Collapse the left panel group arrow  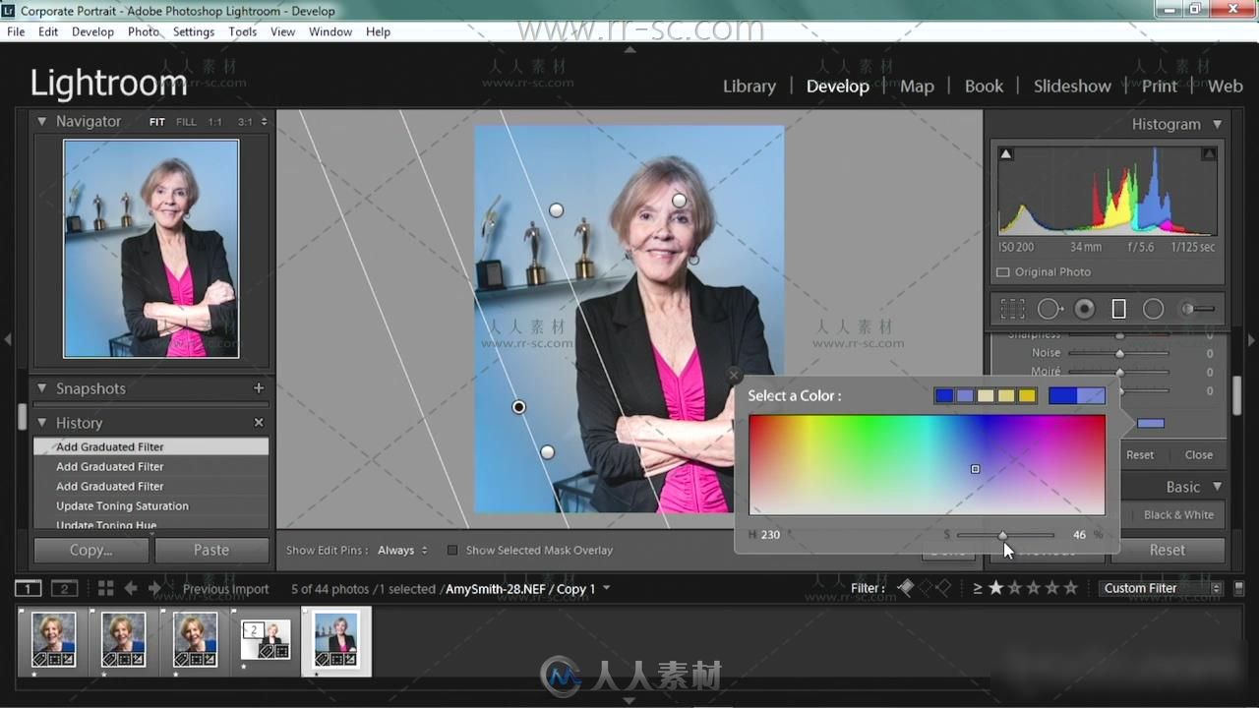8,339
